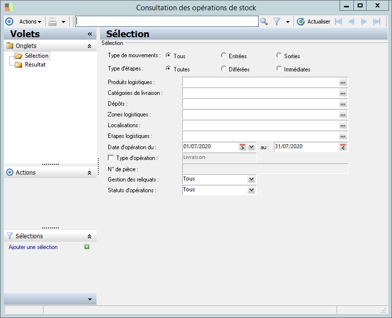Click the Etapes logistiques input field
Image resolution: width=392 pixels, height=318 pixels.
pyautogui.click(x=260, y=136)
